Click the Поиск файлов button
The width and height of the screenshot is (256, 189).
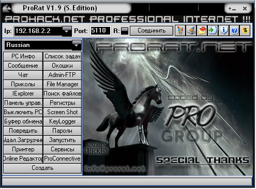[62, 93]
